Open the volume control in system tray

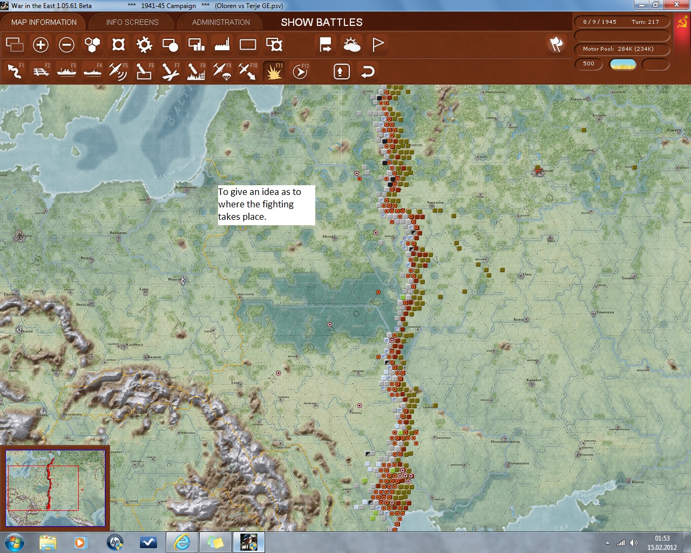633,543
